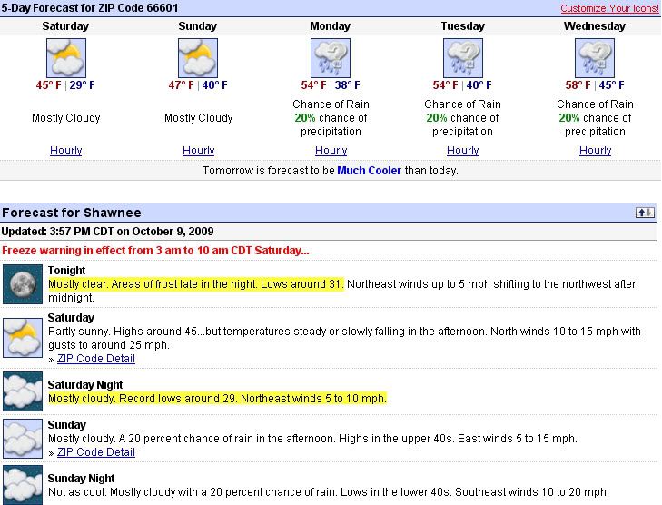
Task: Click Tuesday's chance of rain icon
Action: point(463,58)
